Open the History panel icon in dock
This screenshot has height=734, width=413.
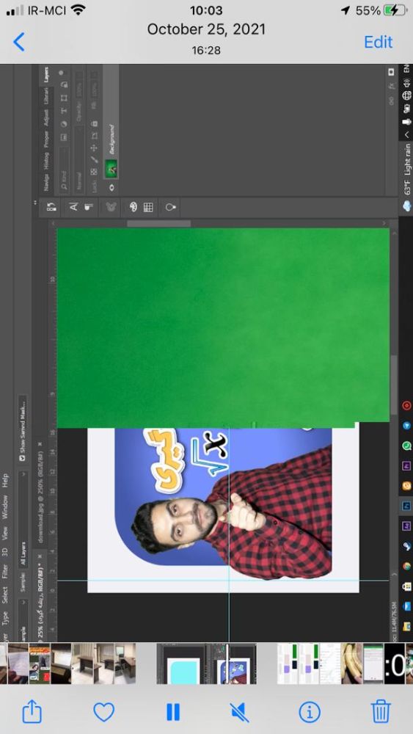click(52, 207)
